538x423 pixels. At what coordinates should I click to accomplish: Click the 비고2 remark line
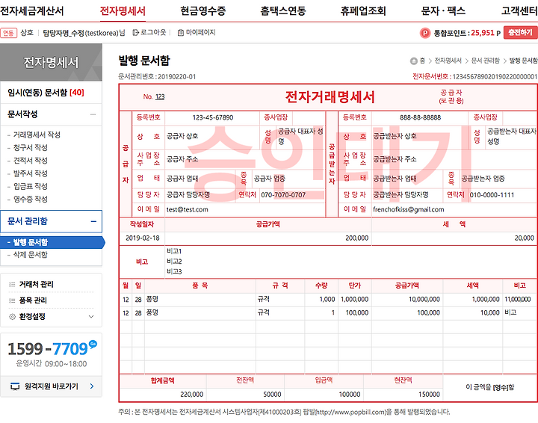(174, 262)
